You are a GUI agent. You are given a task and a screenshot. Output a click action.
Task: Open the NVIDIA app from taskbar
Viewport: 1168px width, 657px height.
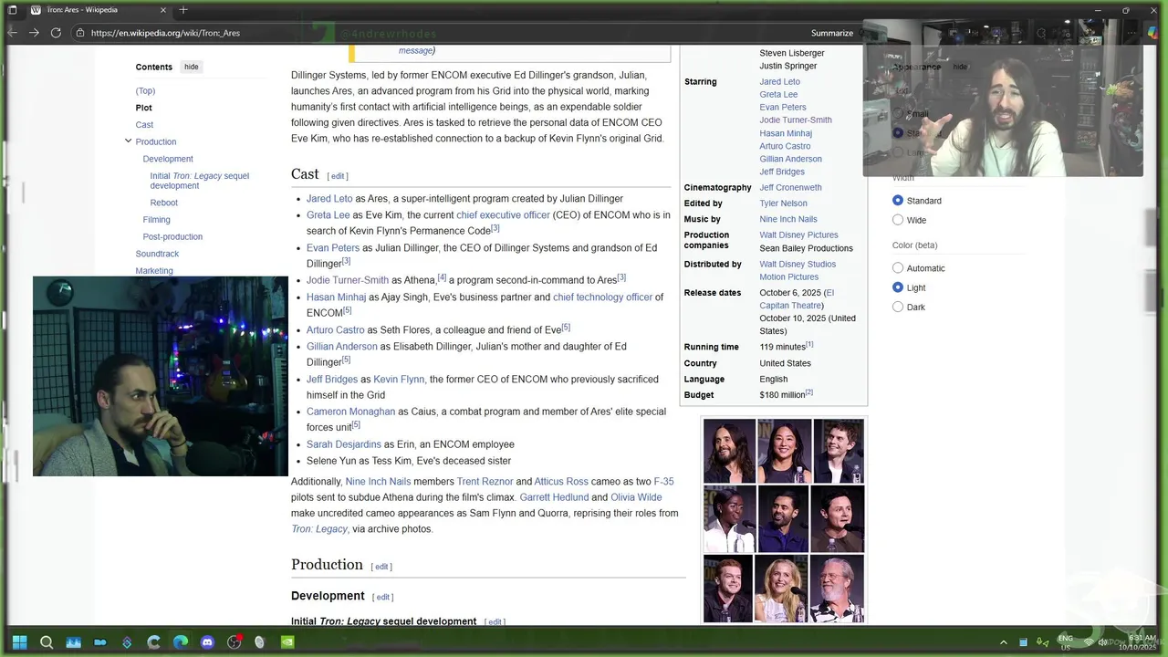tap(287, 642)
